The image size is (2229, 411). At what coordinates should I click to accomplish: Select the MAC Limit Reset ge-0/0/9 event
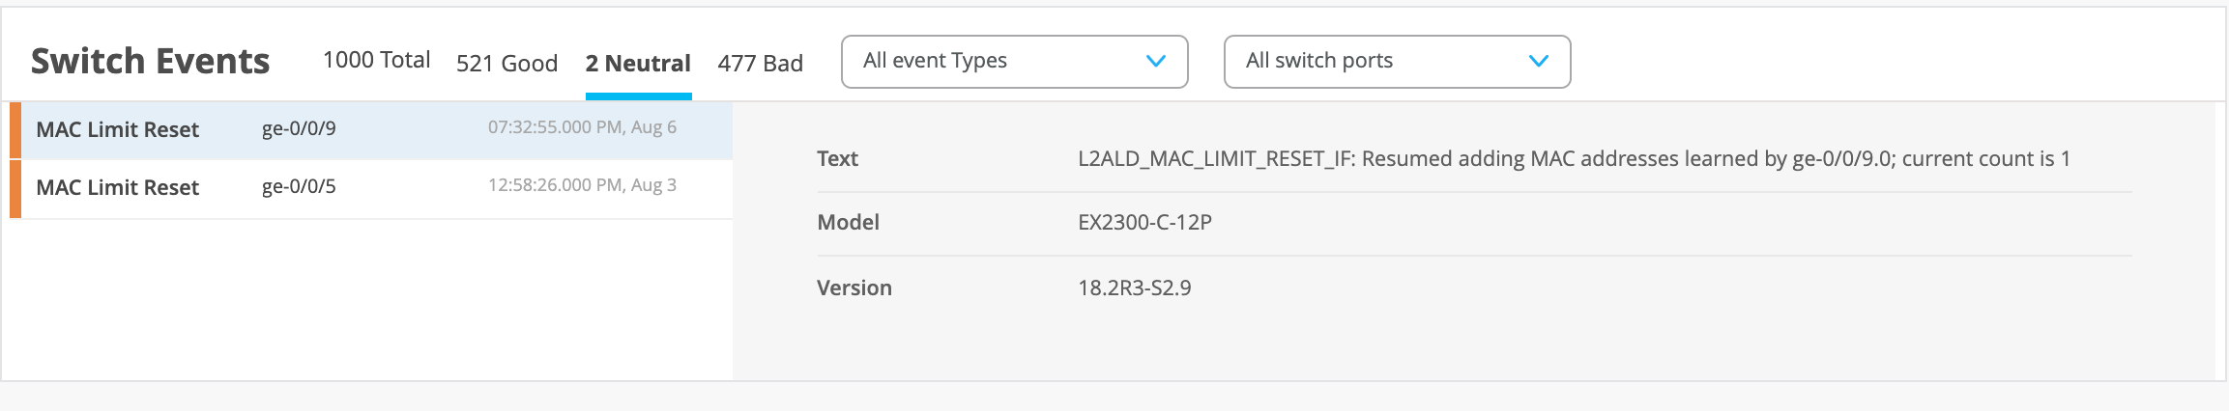(x=118, y=130)
